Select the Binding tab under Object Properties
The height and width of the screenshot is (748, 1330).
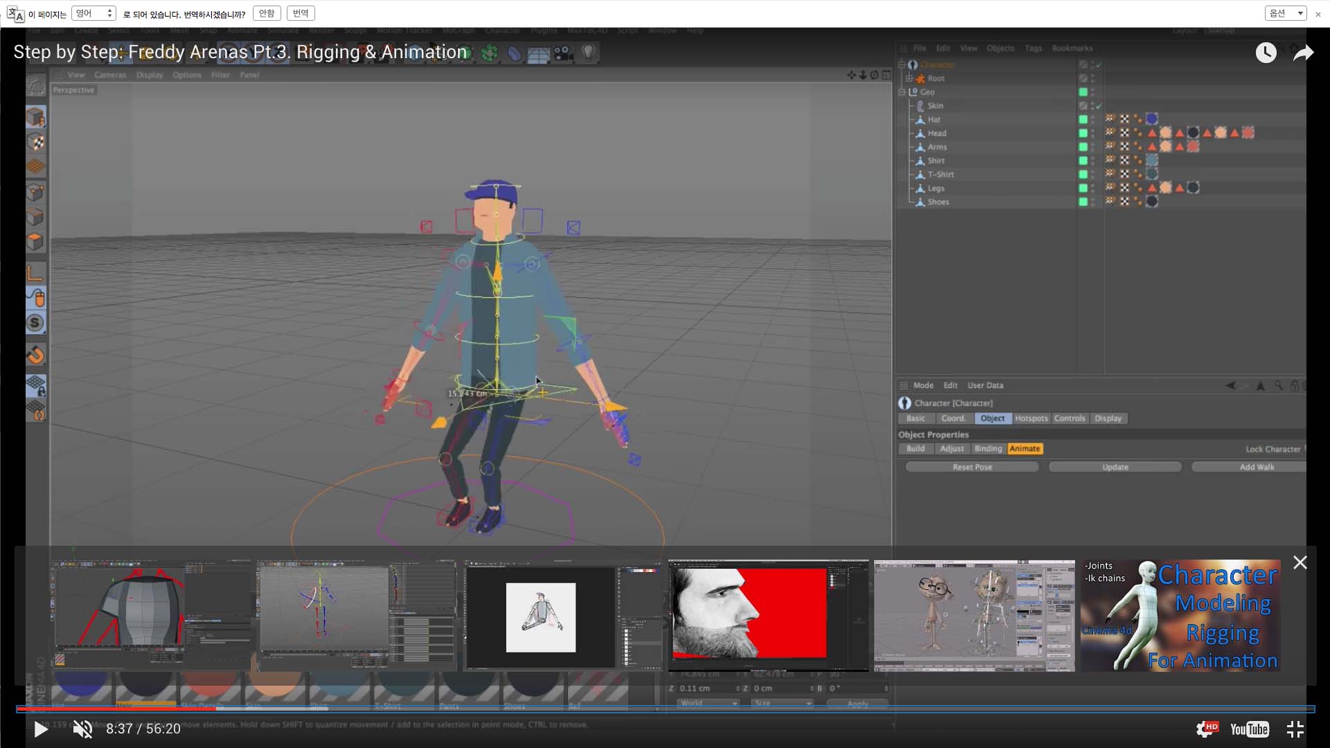(x=988, y=449)
